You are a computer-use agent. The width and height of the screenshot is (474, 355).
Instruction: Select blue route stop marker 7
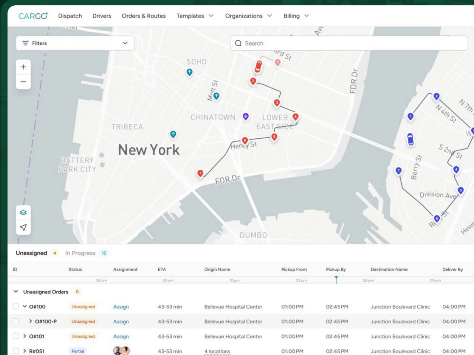399,171
